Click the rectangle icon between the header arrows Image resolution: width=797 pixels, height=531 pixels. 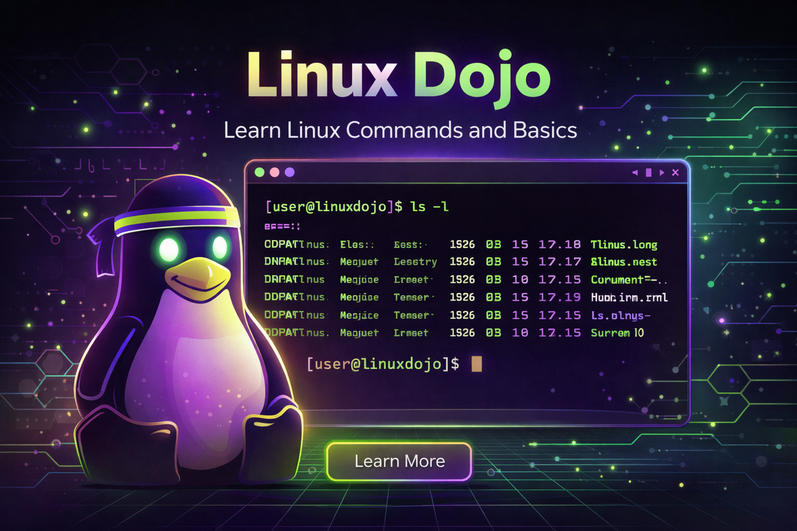(x=648, y=173)
